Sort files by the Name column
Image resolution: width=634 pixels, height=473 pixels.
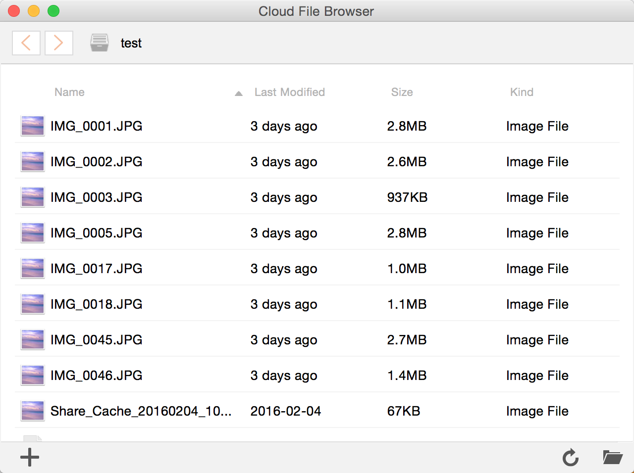click(x=69, y=92)
